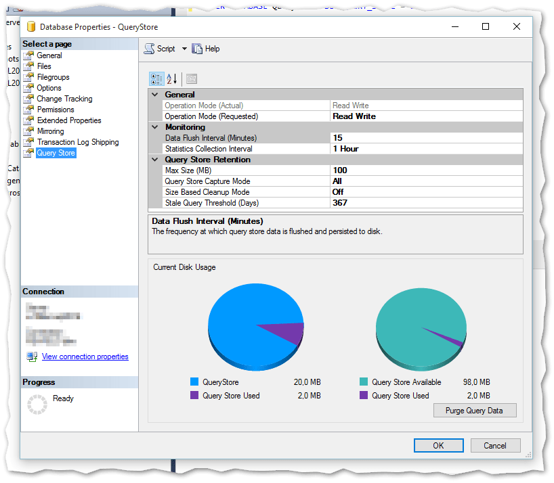Open the Files page
554x483 pixels.
click(x=44, y=66)
